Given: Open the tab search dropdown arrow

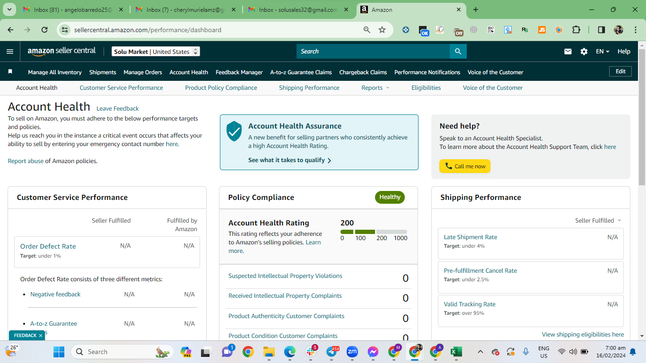Looking at the screenshot, I should 10,9.
